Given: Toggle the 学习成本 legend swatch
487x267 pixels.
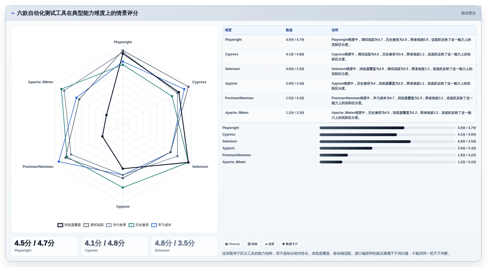Looking at the screenshot, I should (x=154, y=225).
